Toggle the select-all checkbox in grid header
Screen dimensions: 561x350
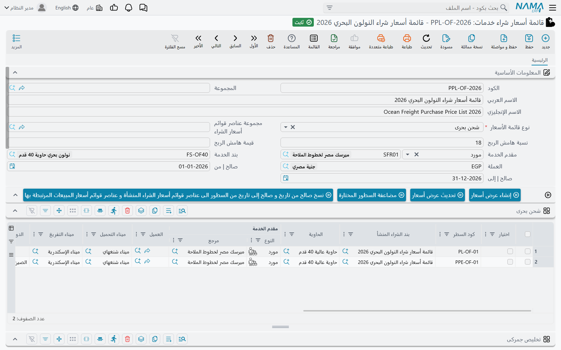(x=528, y=234)
